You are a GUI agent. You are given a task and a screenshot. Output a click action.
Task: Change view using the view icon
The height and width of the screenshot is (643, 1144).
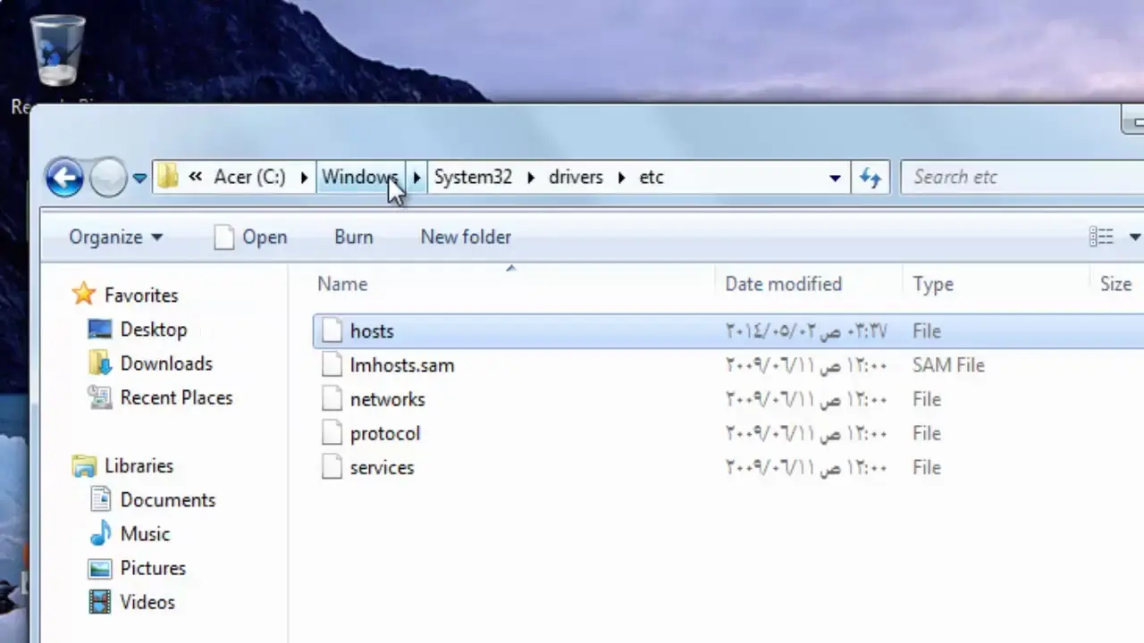click(x=1101, y=237)
